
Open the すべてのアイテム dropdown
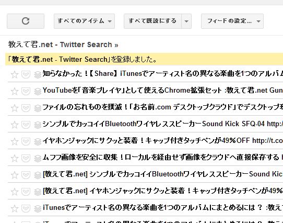tap(84, 21)
